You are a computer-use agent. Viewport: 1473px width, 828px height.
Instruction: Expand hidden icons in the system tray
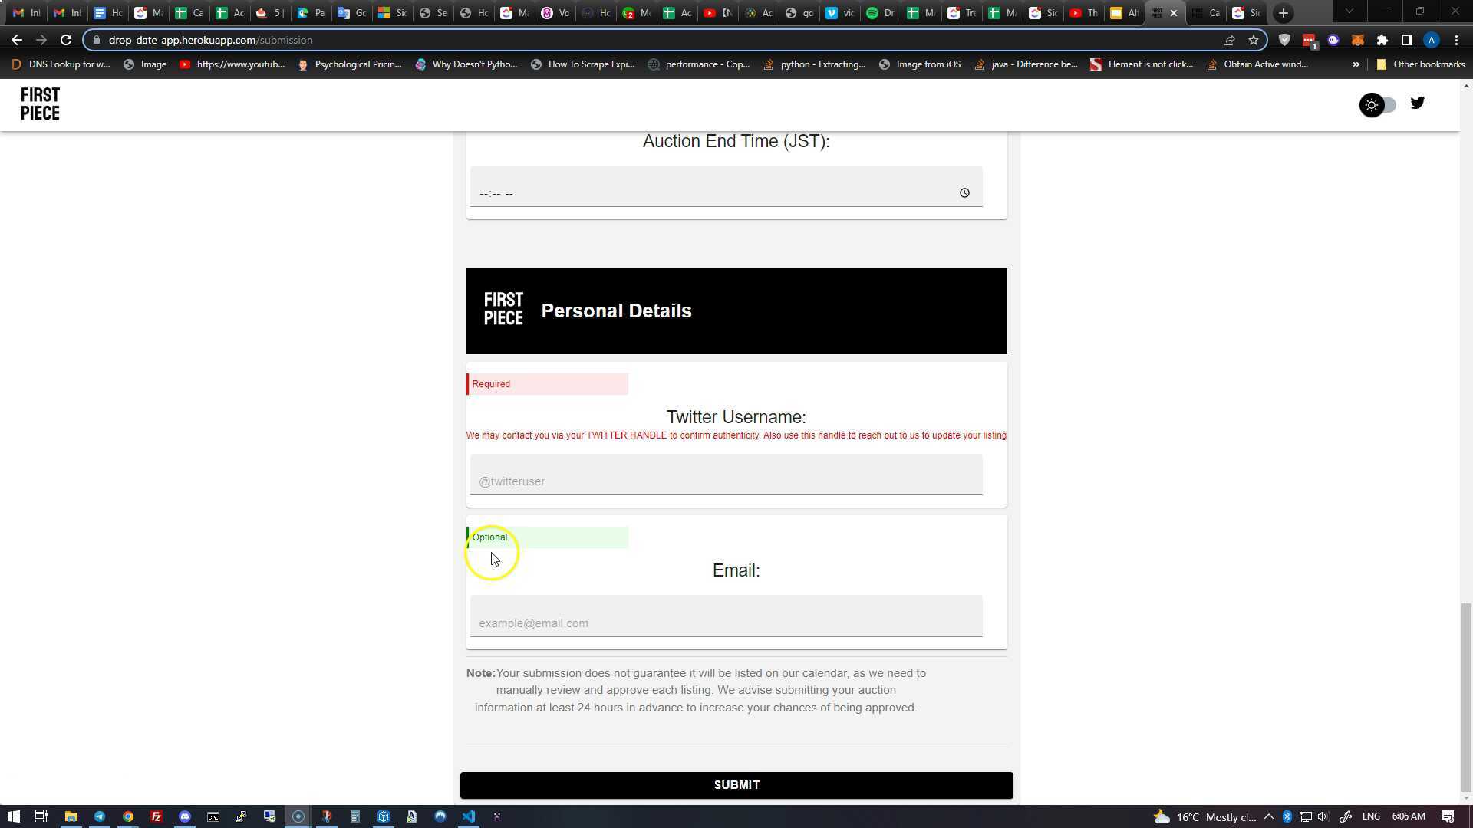(x=1270, y=816)
